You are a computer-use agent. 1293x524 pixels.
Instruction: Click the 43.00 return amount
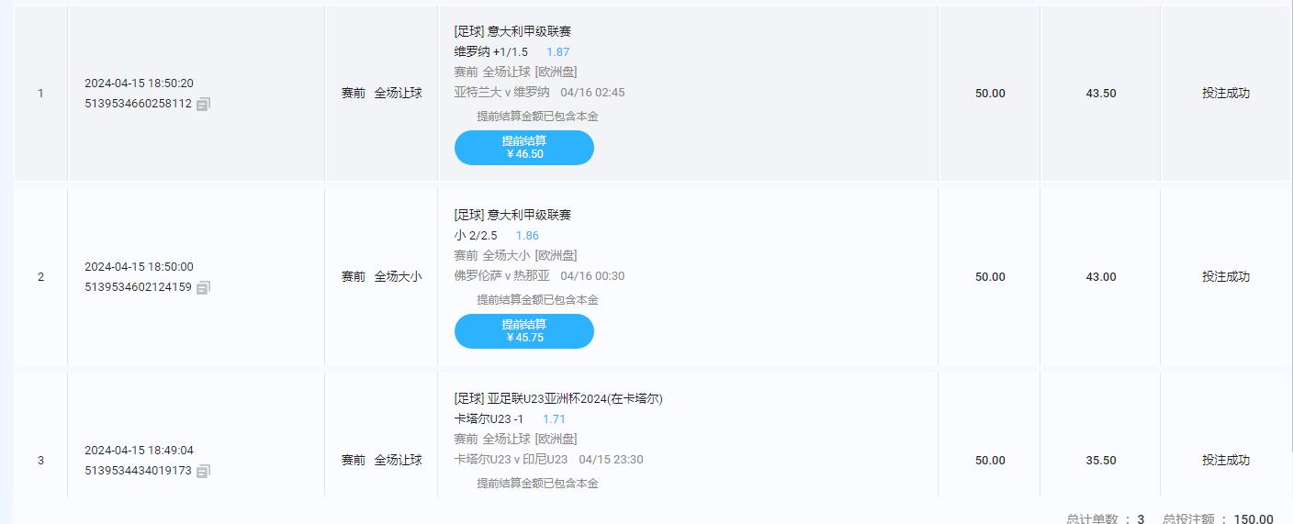(x=1100, y=277)
